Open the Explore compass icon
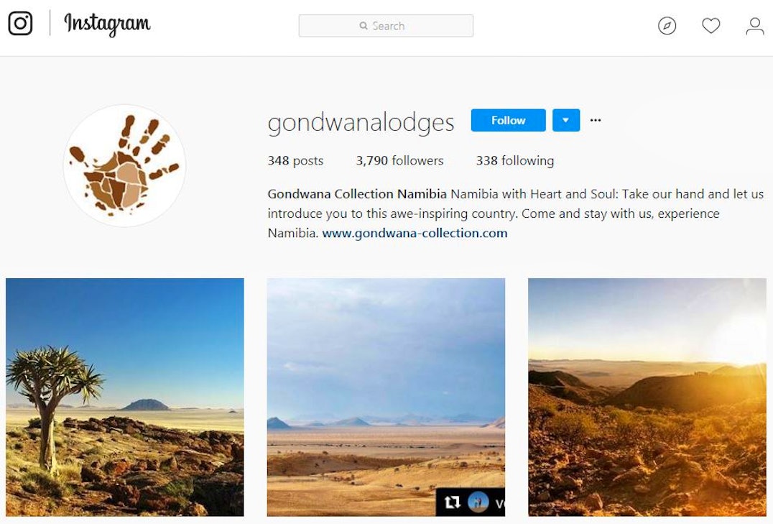The image size is (773, 524). pos(667,26)
